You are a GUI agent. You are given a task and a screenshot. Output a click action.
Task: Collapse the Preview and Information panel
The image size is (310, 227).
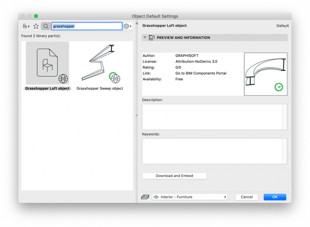(145, 37)
